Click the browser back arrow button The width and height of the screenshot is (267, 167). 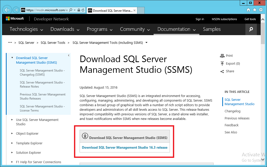[7, 10]
